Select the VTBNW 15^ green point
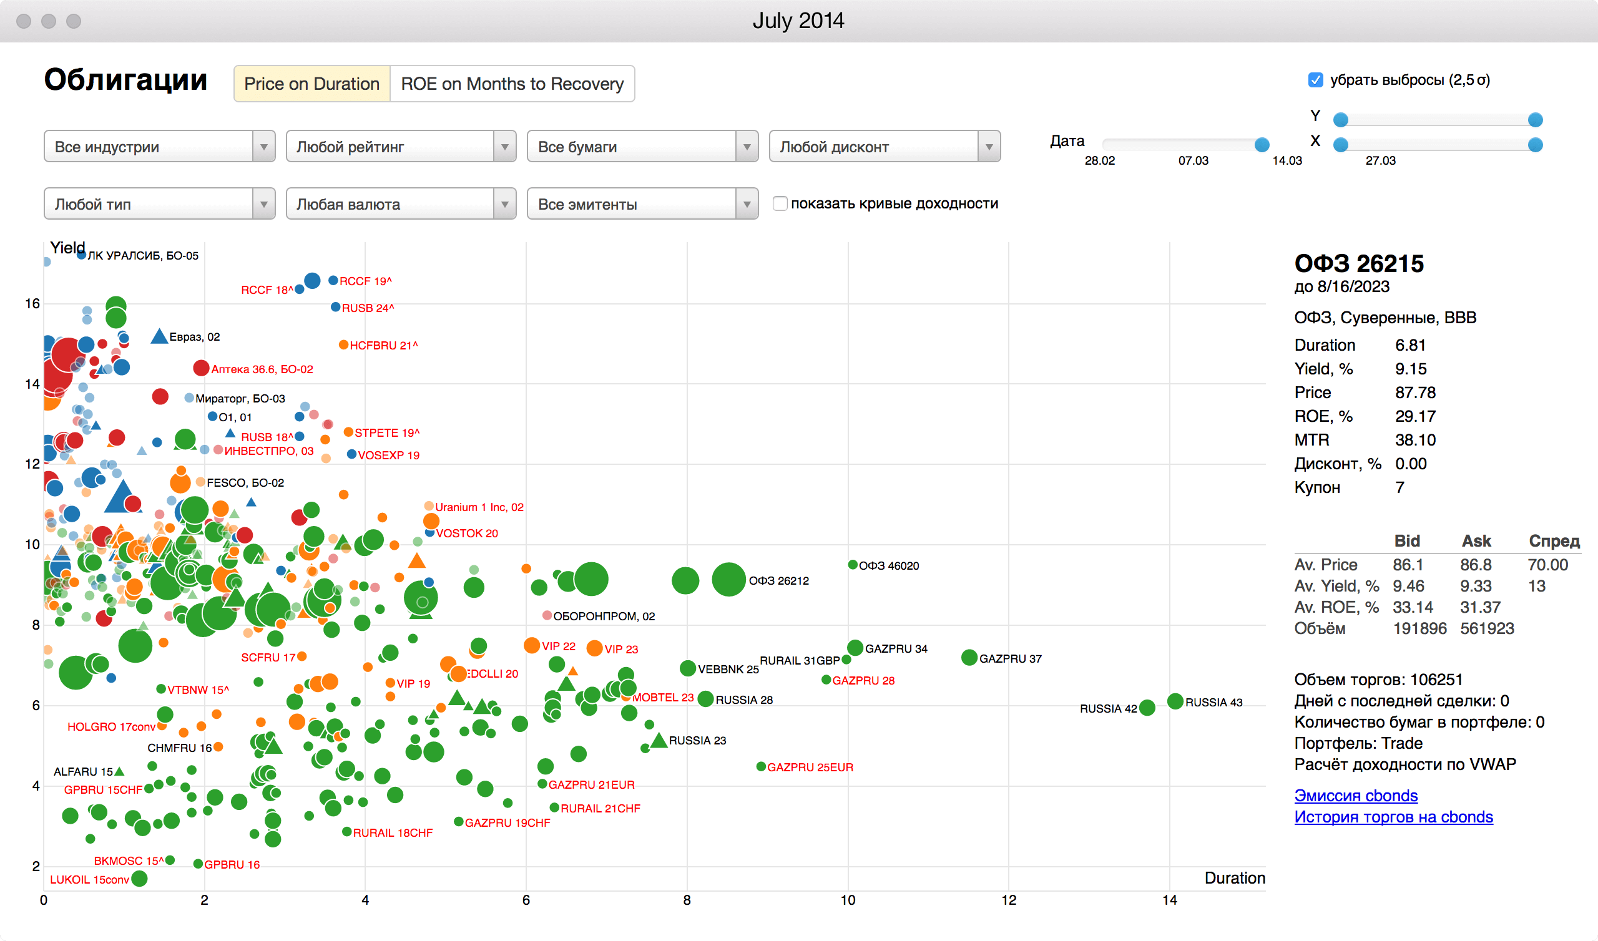Screen dimensions: 1598x941 [x=161, y=689]
